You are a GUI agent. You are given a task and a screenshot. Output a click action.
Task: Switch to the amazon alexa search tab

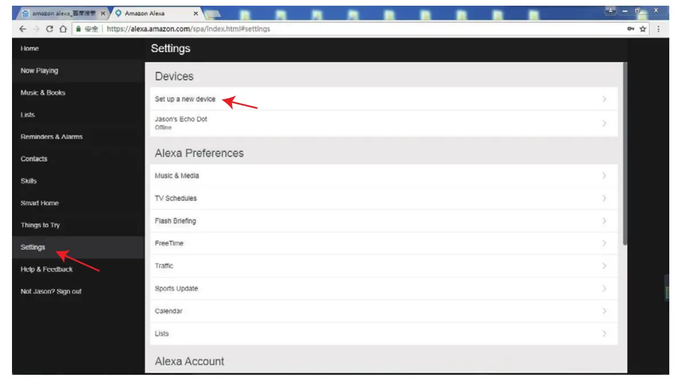point(63,13)
